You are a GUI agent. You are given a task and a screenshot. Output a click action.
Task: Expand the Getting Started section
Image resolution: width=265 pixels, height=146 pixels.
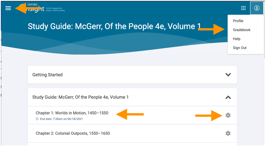[228, 75]
